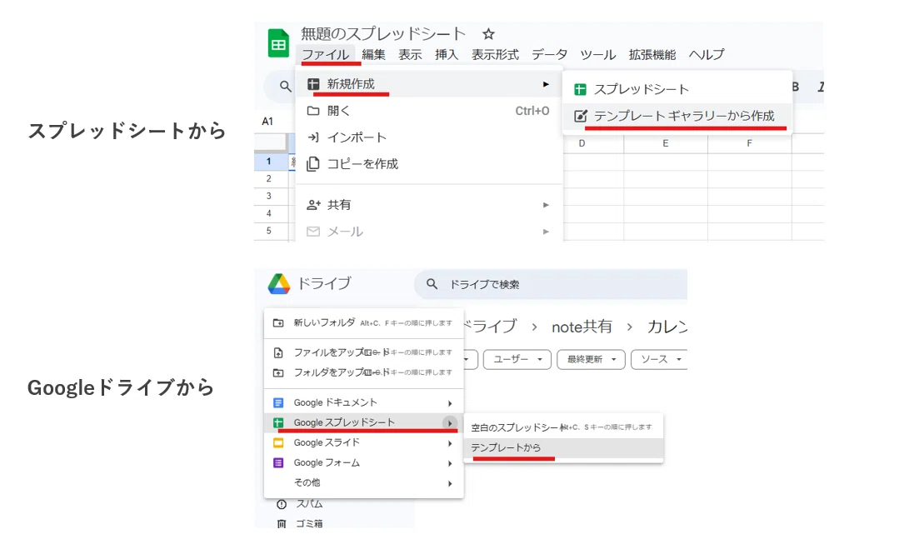Choose テンプレート ギャラリーから作成

(677, 116)
